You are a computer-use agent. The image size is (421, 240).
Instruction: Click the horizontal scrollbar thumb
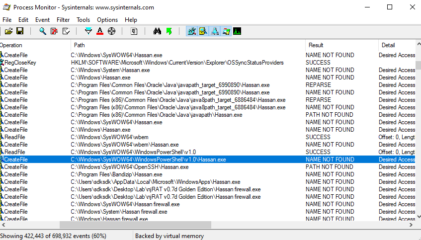click(x=128, y=225)
